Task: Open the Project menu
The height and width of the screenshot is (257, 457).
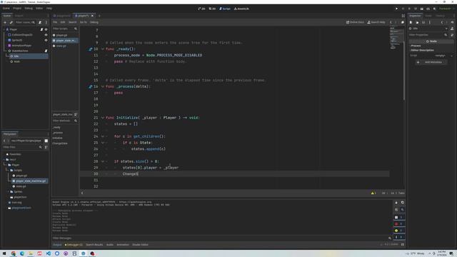Action: click(17, 9)
